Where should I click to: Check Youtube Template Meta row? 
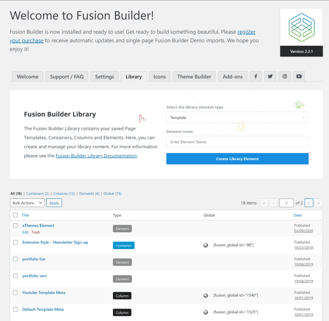click(15, 293)
